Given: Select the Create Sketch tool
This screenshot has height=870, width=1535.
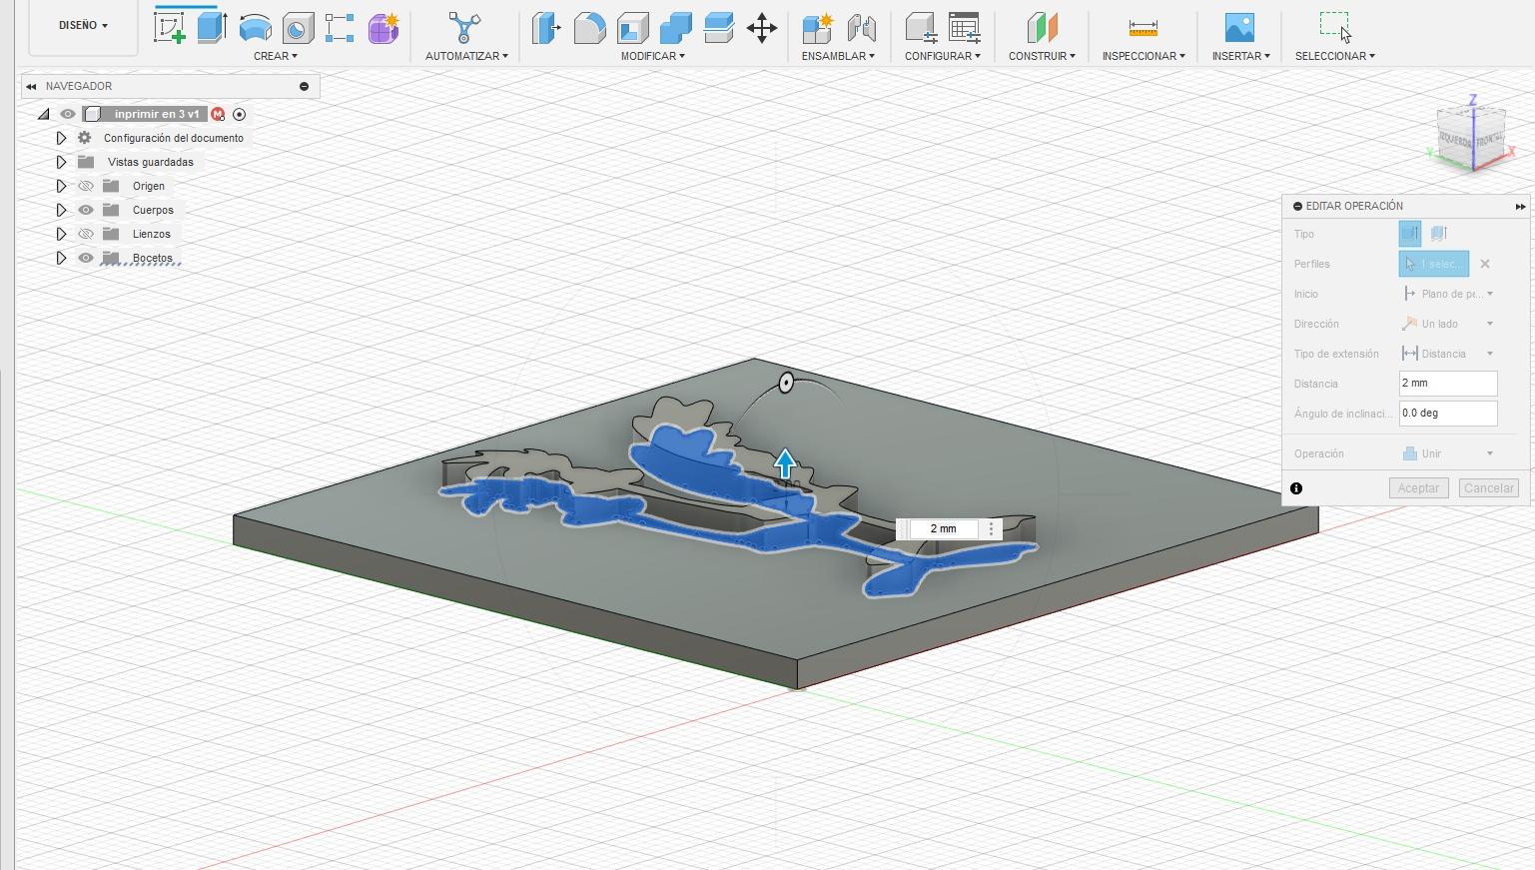Looking at the screenshot, I should click(169, 28).
